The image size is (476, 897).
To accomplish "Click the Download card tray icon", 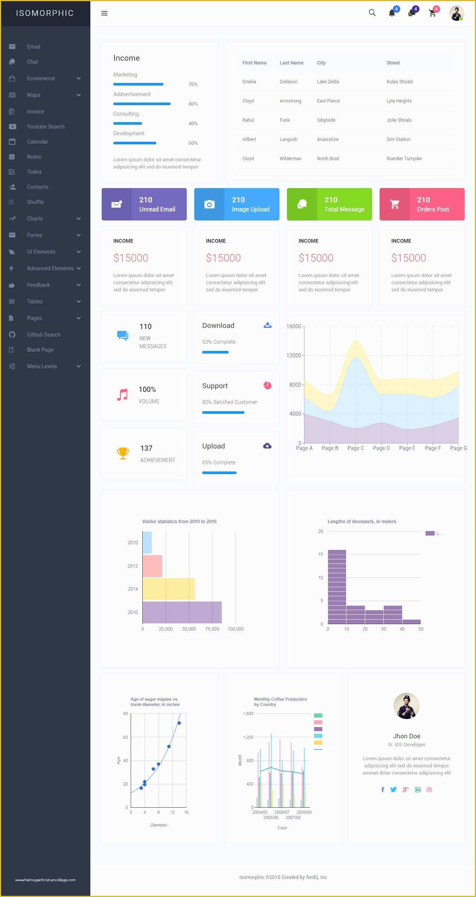I will 267,325.
